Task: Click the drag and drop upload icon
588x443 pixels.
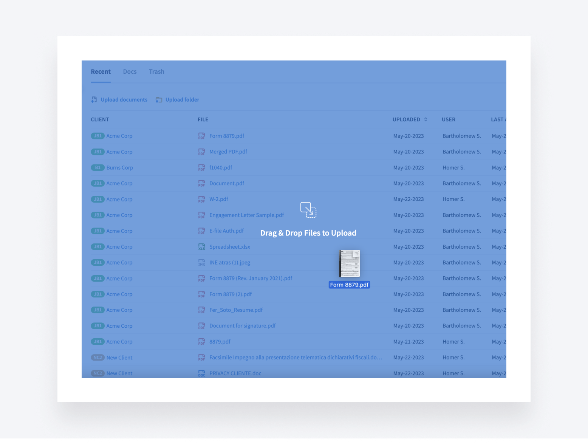Action: click(308, 210)
